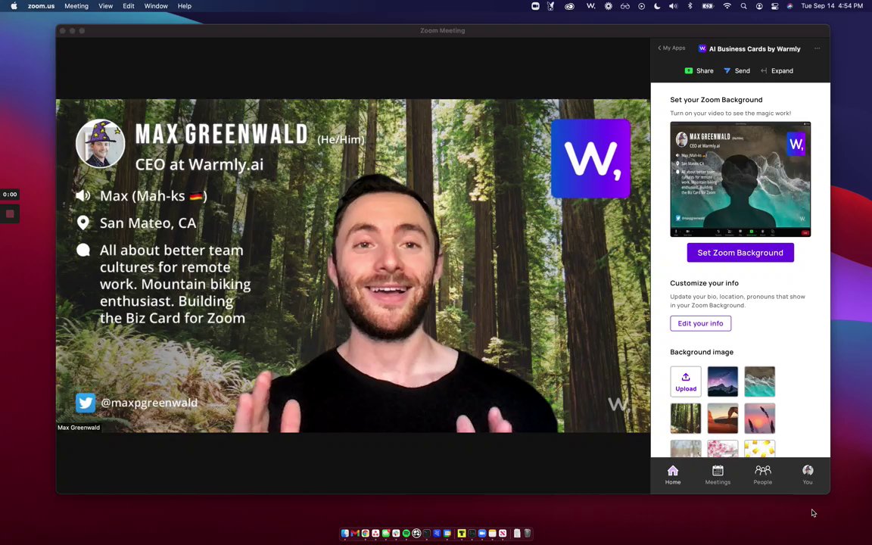Click the Bluetooth menu bar icon
872x545 pixels.
click(x=690, y=6)
